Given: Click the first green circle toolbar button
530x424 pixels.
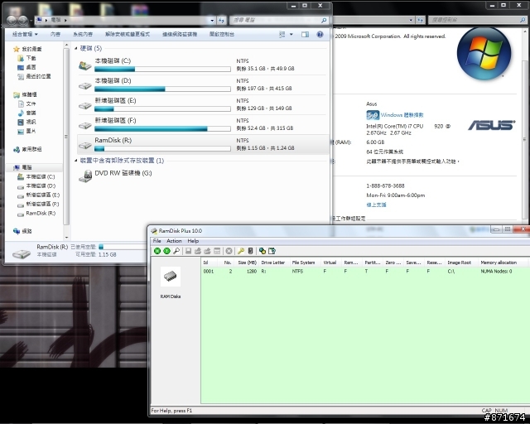Looking at the screenshot, I should point(157,251).
